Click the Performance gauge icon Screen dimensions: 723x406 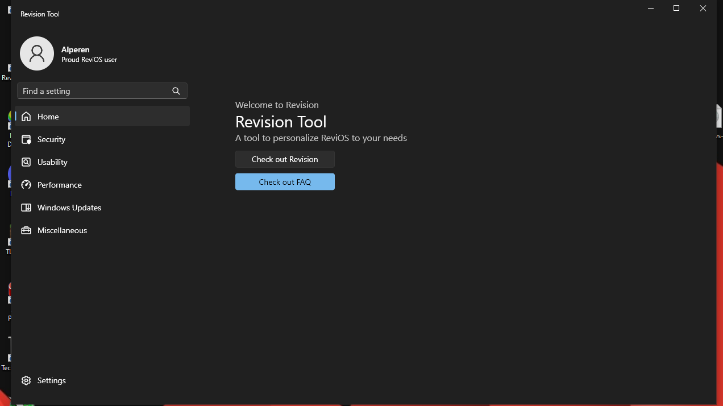pos(26,185)
